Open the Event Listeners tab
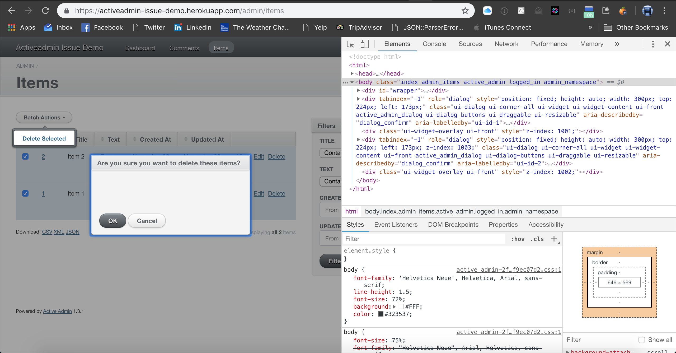 (396, 224)
